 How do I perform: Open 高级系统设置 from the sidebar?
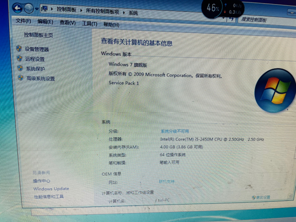pos(41,79)
